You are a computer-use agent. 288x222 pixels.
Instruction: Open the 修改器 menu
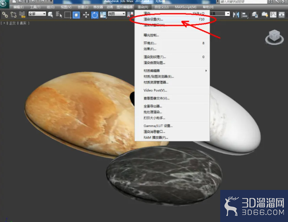point(98,7)
